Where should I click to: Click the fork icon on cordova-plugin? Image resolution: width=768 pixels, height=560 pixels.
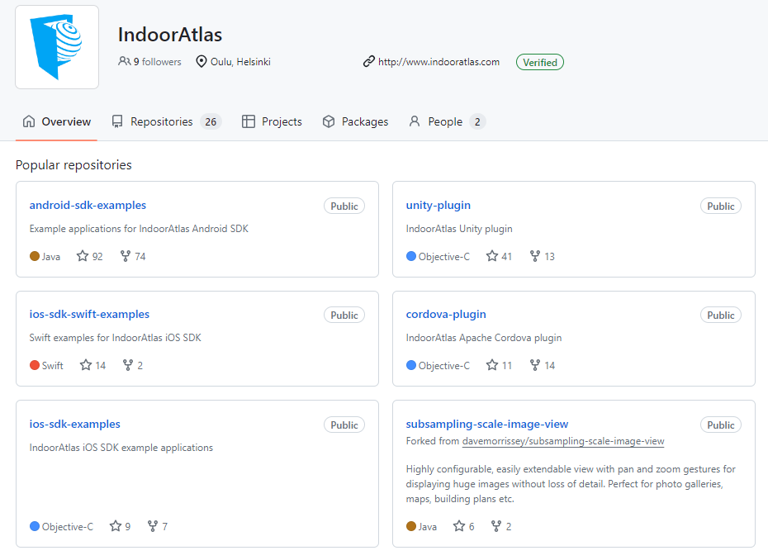tap(533, 365)
